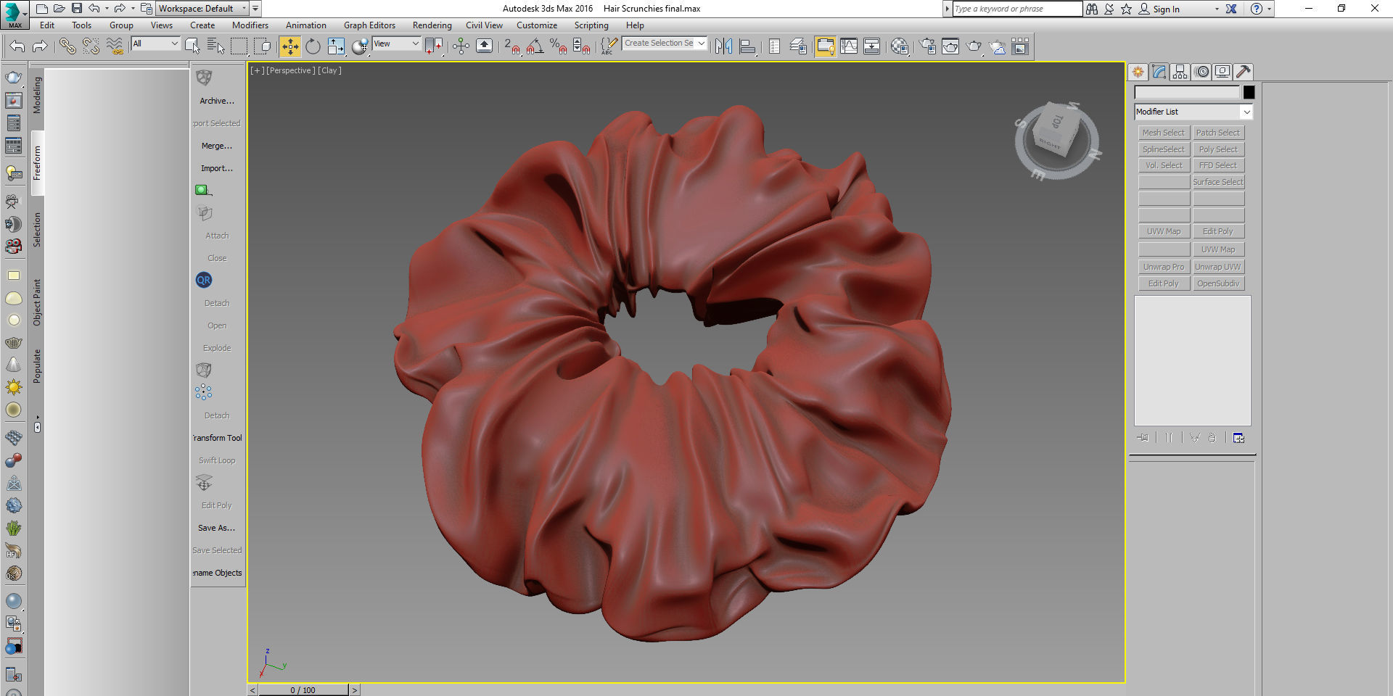Image resolution: width=1393 pixels, height=696 pixels.
Task: Toggle Keyboard Shortcut Override
Action: coord(484,46)
